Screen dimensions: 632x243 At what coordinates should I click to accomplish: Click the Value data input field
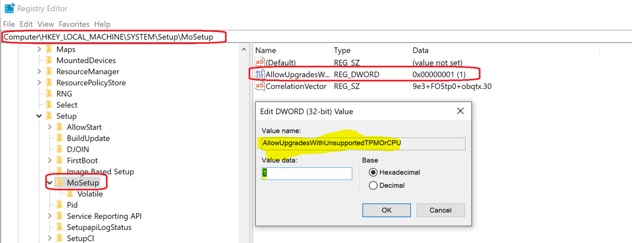(x=307, y=173)
